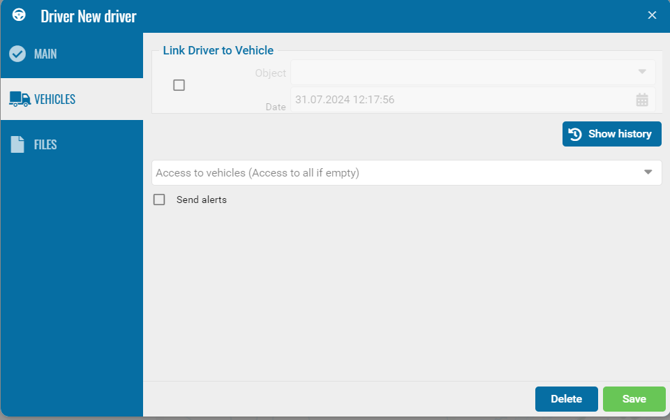Click the steering wheel icon in title bar

point(20,15)
